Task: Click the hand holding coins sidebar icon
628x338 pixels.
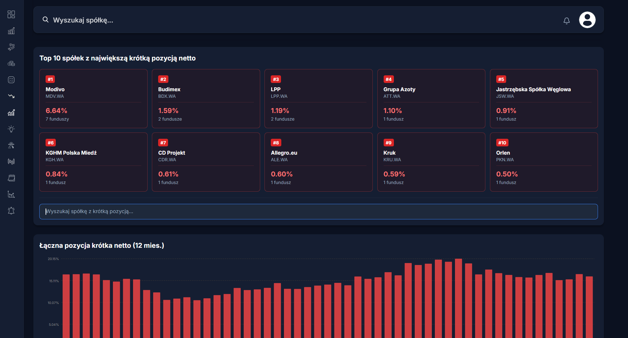Action: point(11,47)
